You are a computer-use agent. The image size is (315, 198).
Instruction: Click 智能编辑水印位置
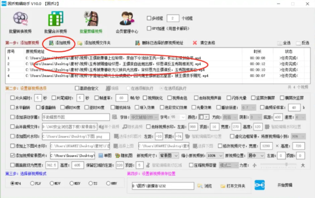coord(283,127)
